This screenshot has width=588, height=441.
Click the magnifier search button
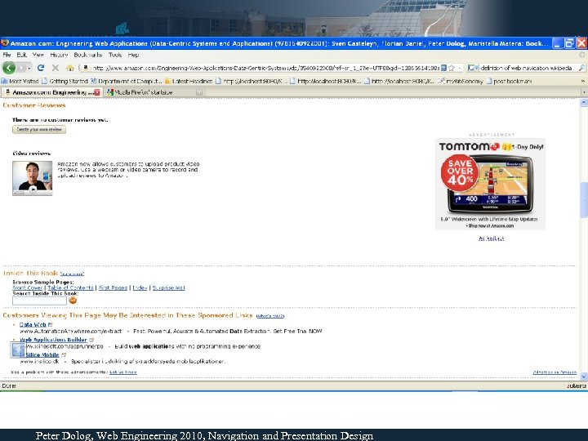pyautogui.click(x=581, y=68)
